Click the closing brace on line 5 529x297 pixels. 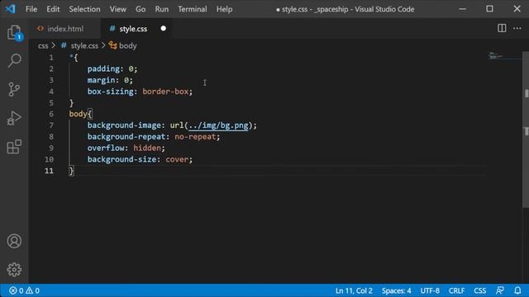click(71, 102)
